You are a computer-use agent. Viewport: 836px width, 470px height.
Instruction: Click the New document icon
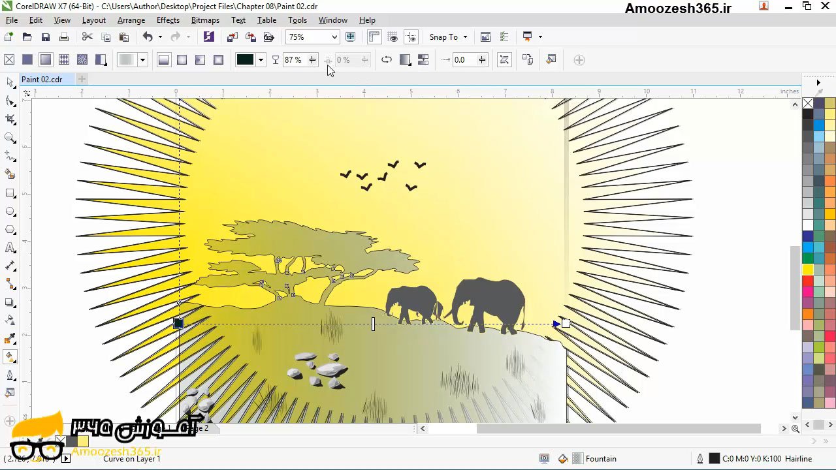[x=9, y=37]
